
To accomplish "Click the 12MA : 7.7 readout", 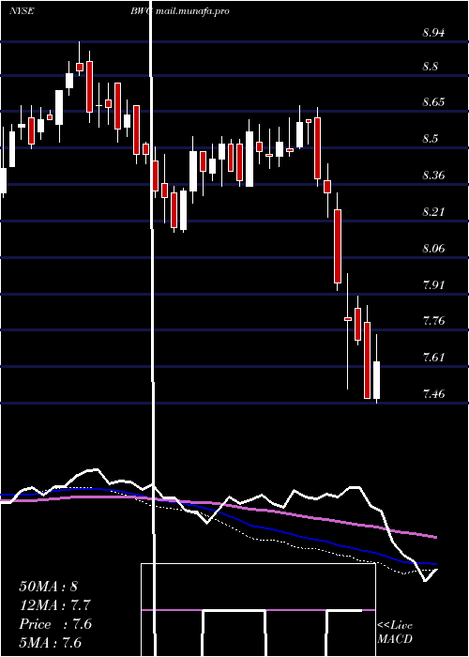I will point(55,605).
